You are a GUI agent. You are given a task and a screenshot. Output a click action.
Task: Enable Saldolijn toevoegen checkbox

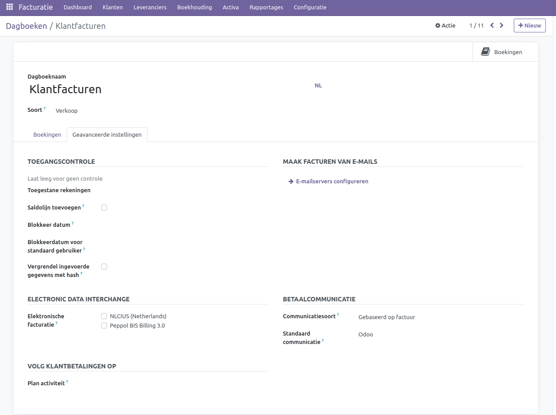pyautogui.click(x=104, y=207)
